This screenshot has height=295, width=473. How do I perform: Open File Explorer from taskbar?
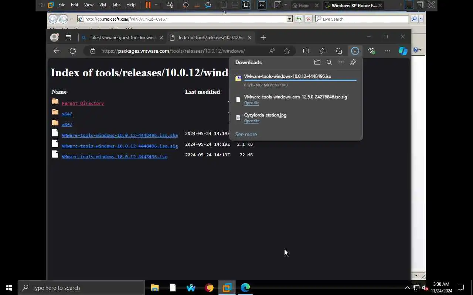point(154,288)
